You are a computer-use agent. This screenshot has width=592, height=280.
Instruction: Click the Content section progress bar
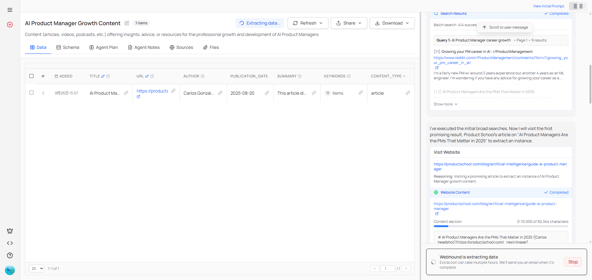(x=501, y=226)
